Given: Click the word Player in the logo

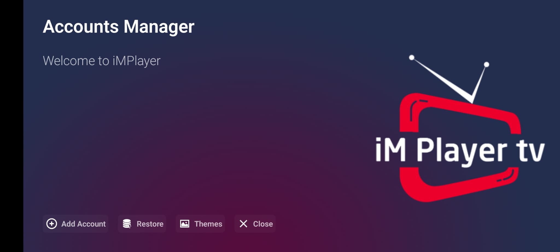Looking at the screenshot, I should point(462,151).
